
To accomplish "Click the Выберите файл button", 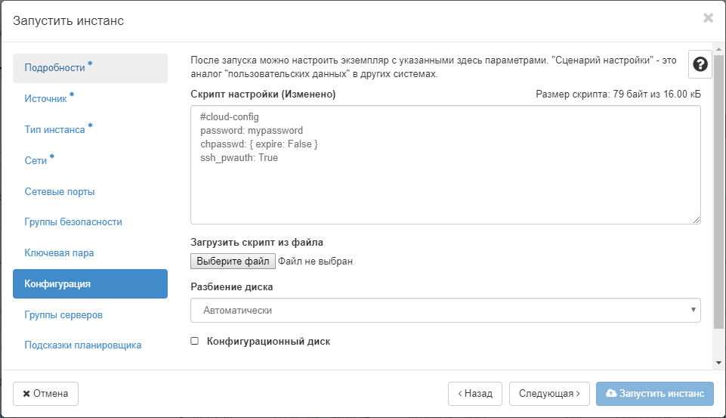I will click(x=233, y=262).
